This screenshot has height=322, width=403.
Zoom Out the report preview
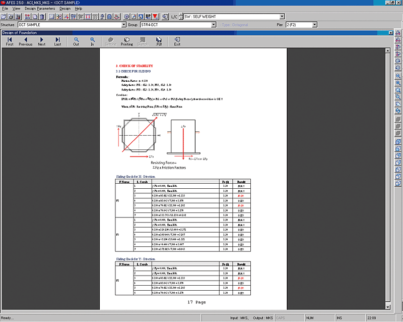[76, 41]
